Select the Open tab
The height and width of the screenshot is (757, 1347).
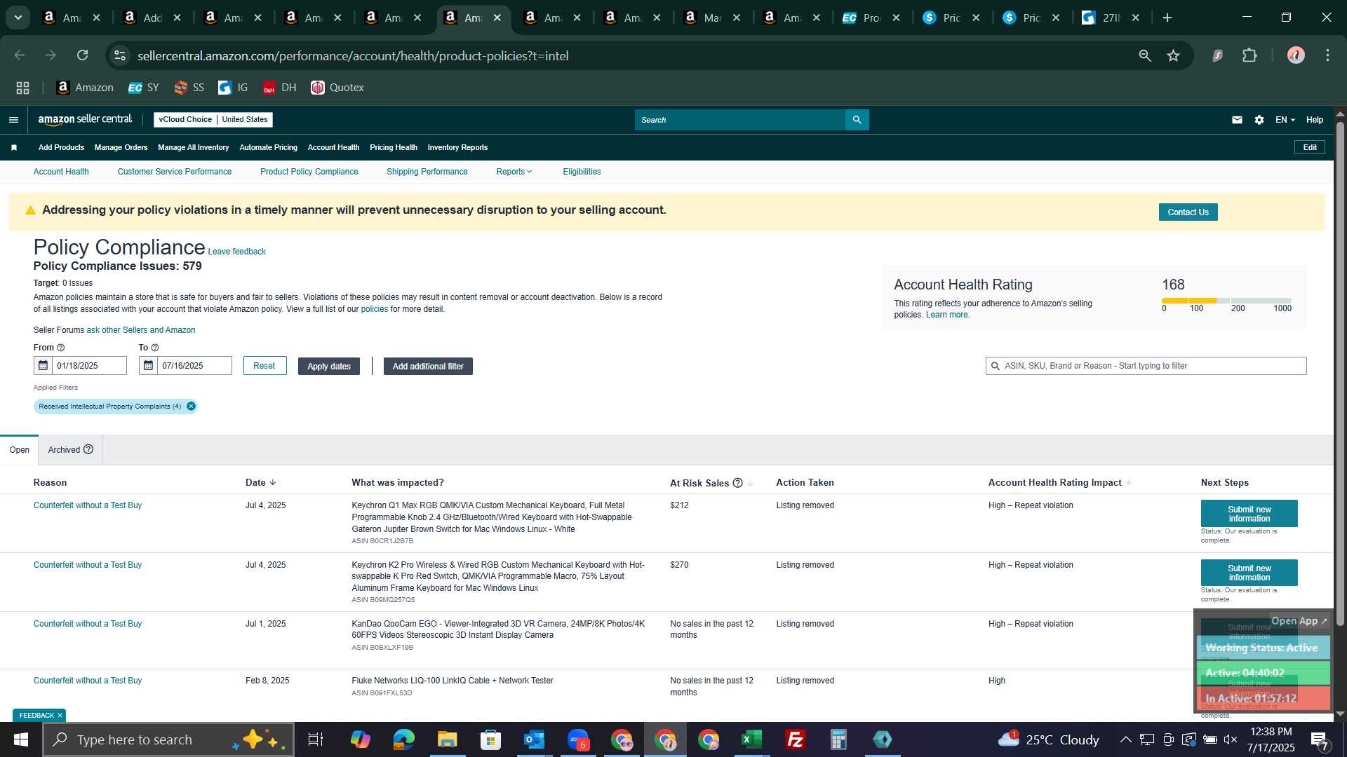[x=19, y=450]
